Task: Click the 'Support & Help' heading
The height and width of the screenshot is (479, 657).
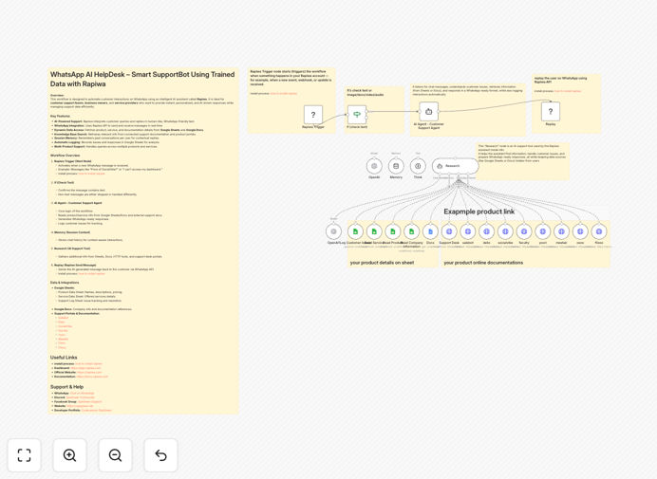Action: coord(67,387)
